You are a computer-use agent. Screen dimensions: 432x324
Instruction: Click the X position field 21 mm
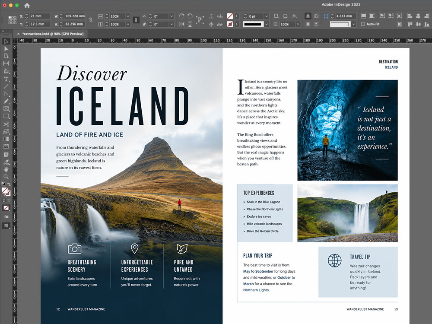click(40, 16)
